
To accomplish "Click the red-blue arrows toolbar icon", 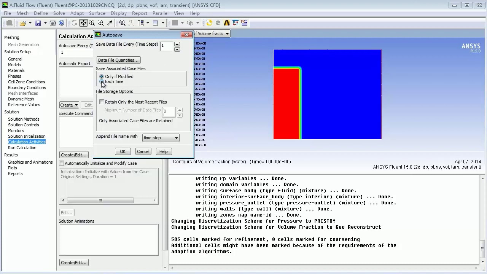I will [236, 23].
